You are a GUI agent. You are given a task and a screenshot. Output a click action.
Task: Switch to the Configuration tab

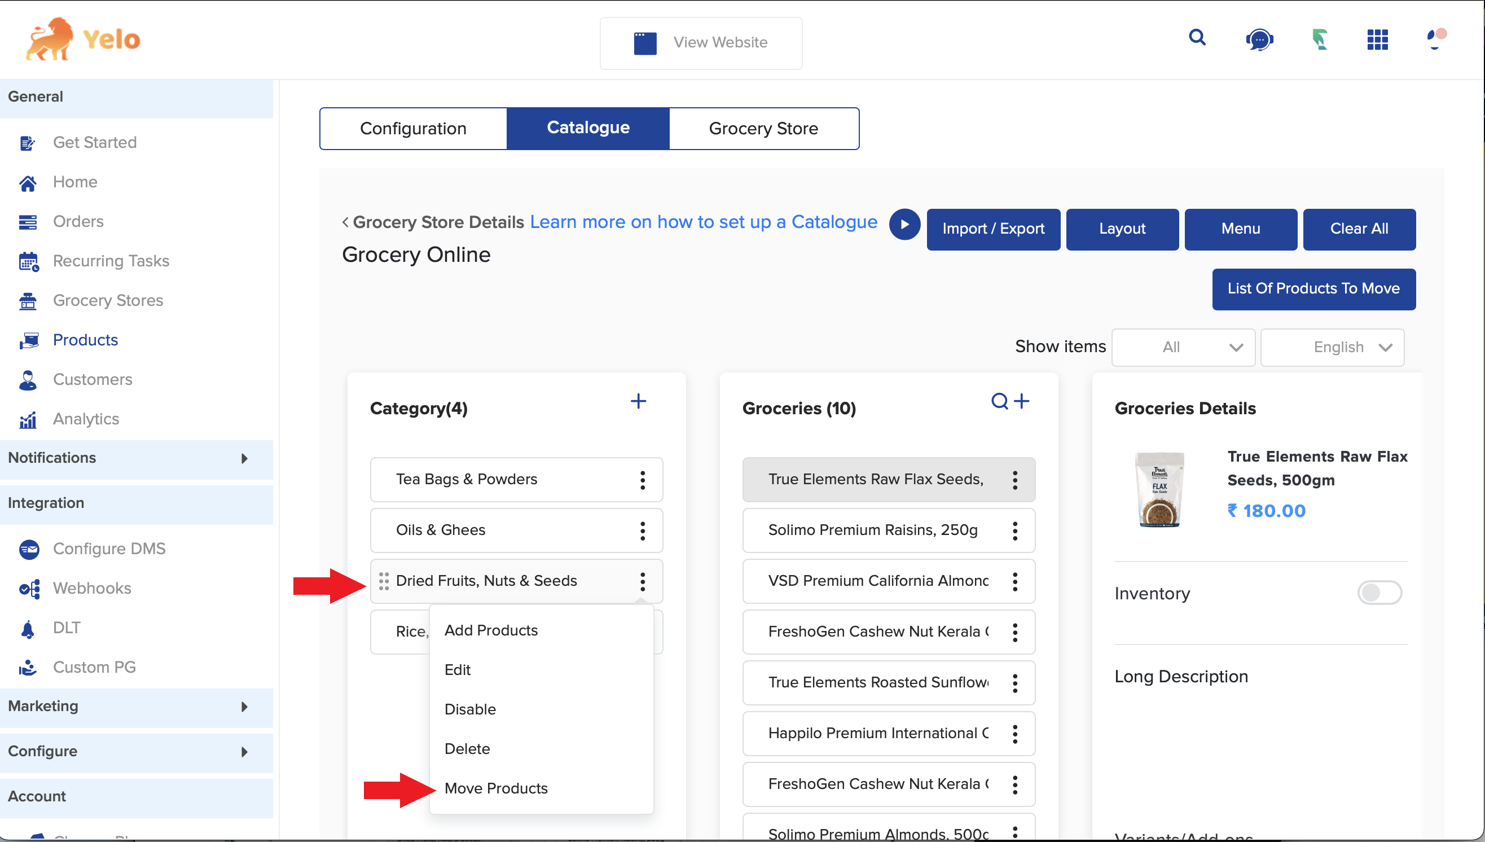coord(414,128)
